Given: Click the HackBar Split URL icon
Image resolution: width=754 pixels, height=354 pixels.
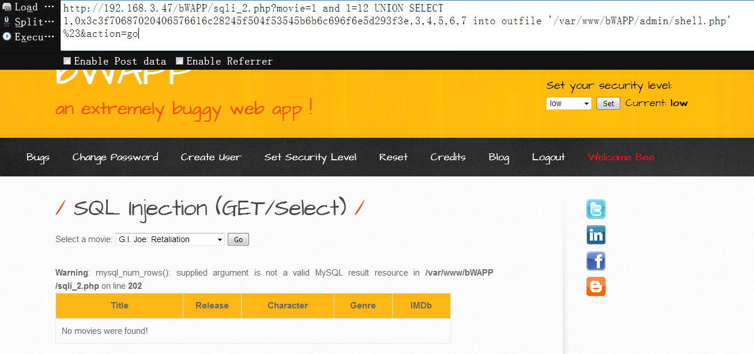Looking at the screenshot, I should [7, 22].
